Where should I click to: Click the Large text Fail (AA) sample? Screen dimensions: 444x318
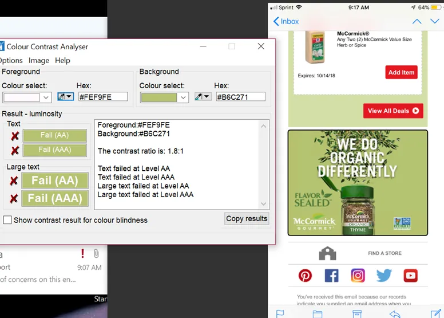point(55,180)
